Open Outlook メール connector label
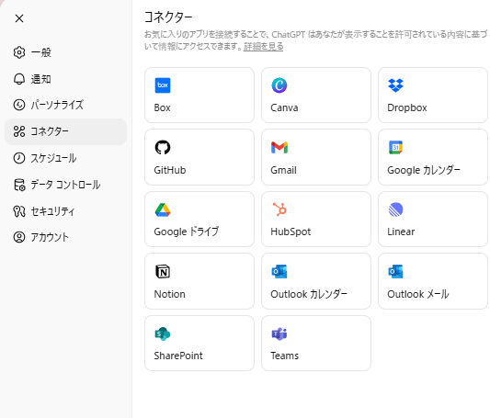Viewport: 490px width, 418px height. click(x=418, y=294)
